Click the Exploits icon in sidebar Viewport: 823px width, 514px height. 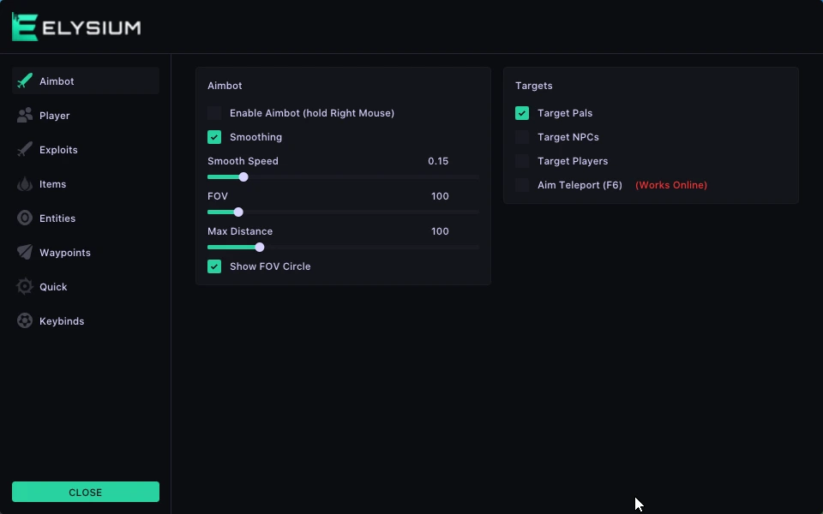click(x=25, y=149)
